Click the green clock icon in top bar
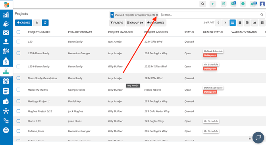Image resolution: width=266 pixels, height=145 pixels. point(243,4)
